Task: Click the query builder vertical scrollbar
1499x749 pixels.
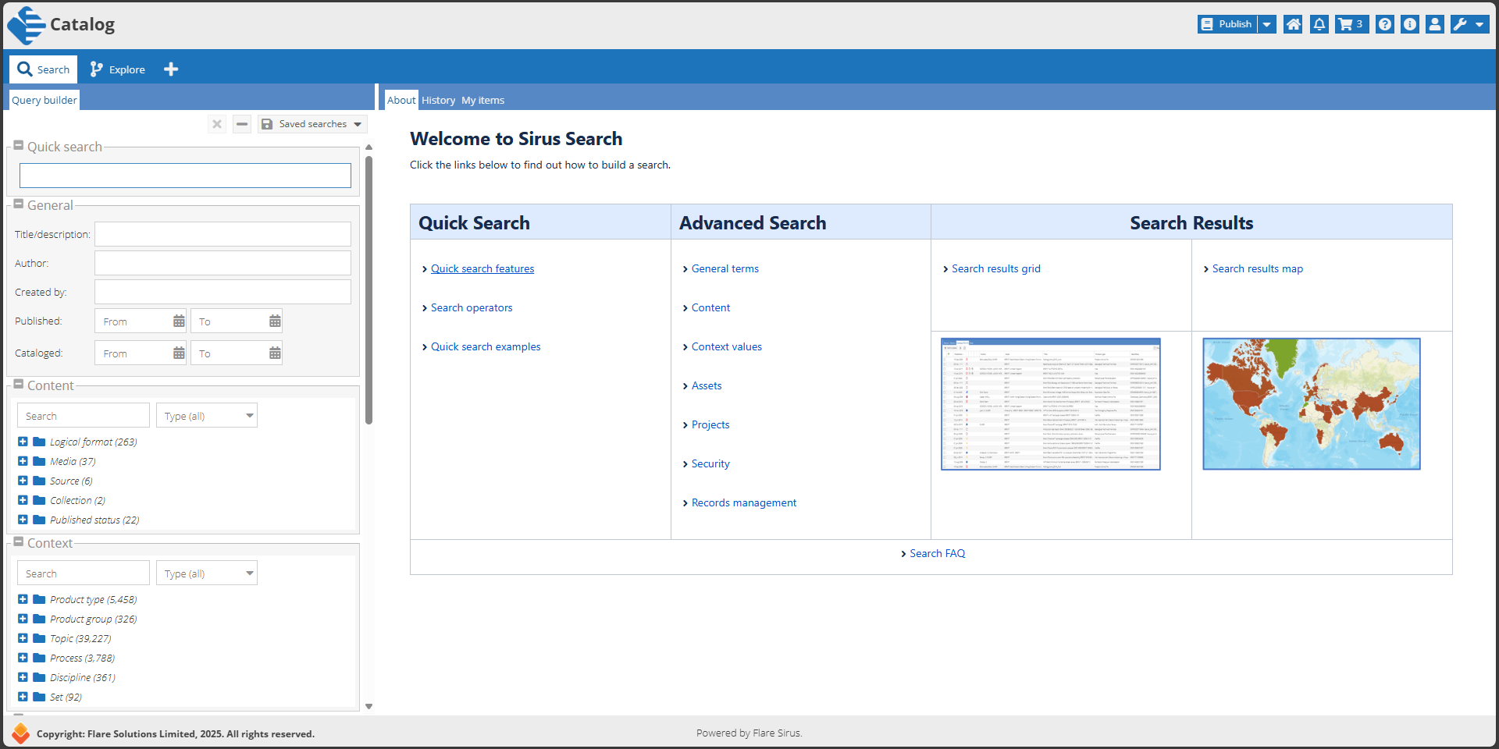Action: 369,289
